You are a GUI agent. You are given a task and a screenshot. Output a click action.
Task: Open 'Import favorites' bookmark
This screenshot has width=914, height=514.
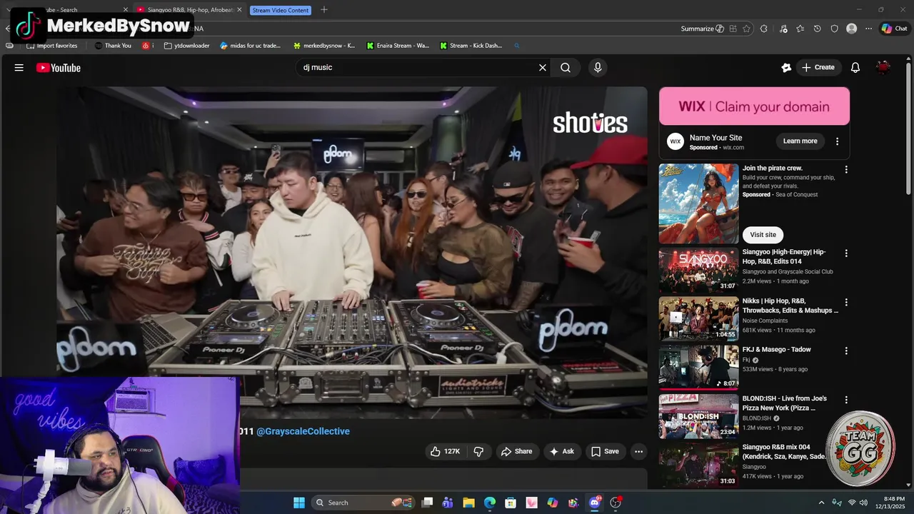coord(51,46)
